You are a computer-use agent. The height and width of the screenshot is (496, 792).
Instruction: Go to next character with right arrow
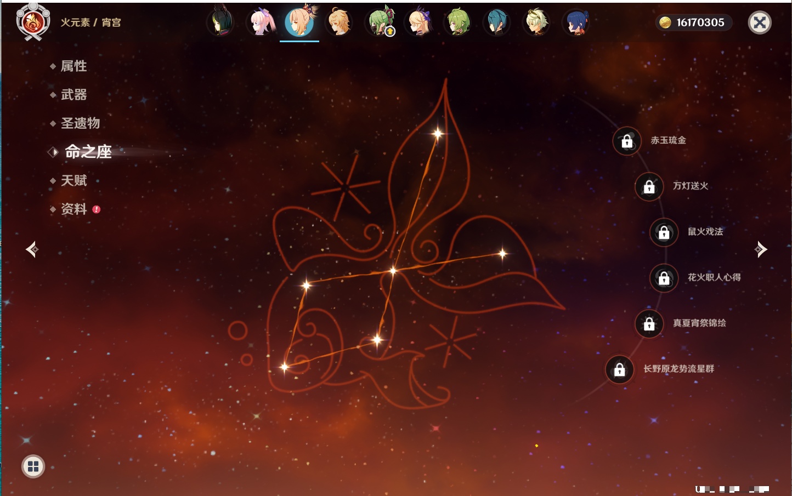[x=761, y=249]
